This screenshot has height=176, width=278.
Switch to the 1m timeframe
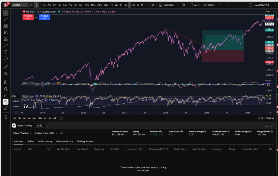click(x=44, y=5)
